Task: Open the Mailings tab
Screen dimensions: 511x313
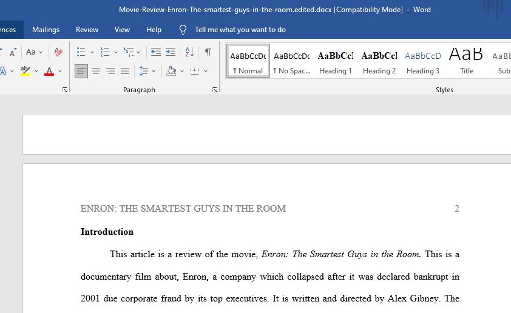Action: coord(46,30)
